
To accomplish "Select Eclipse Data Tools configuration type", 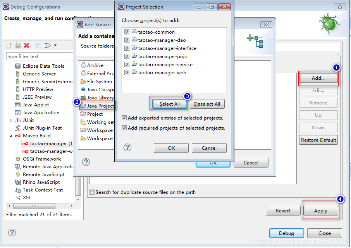I will (x=43, y=66).
